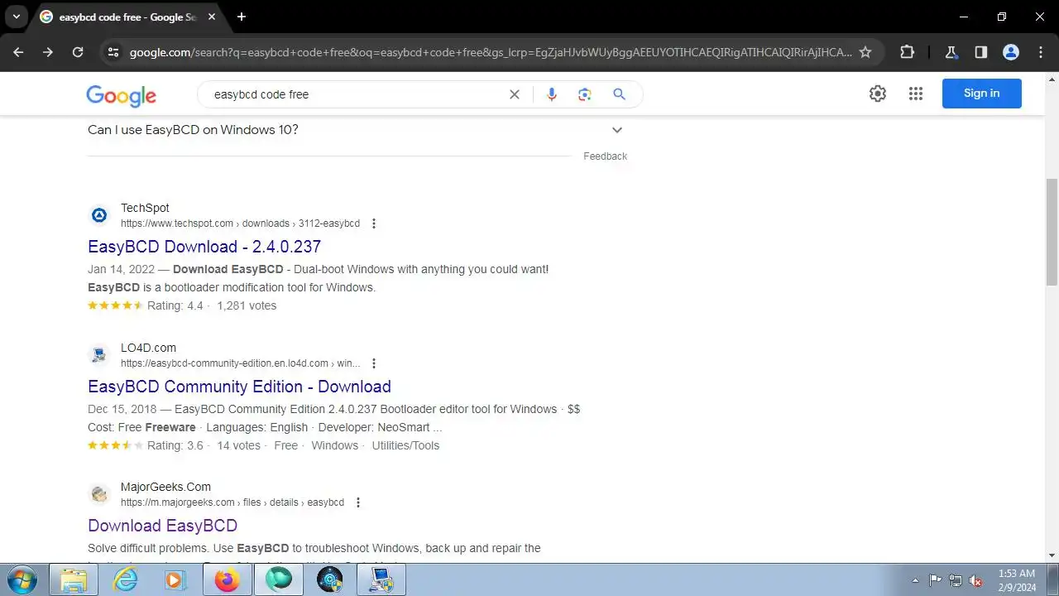The width and height of the screenshot is (1059, 596).
Task: Close the easybcd code free tab
Action: click(212, 17)
